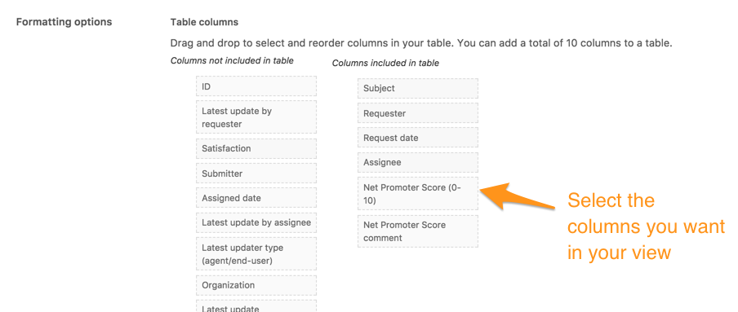The image size is (738, 312).
Task: Click the Columns not included in table label
Action: (x=232, y=60)
